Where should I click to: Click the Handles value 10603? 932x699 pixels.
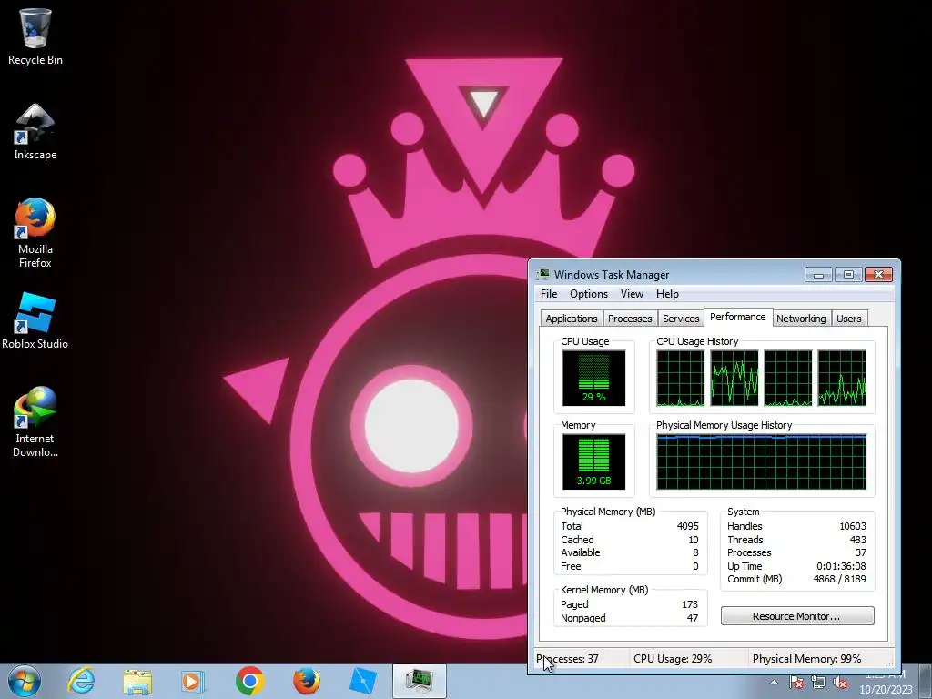(x=852, y=526)
